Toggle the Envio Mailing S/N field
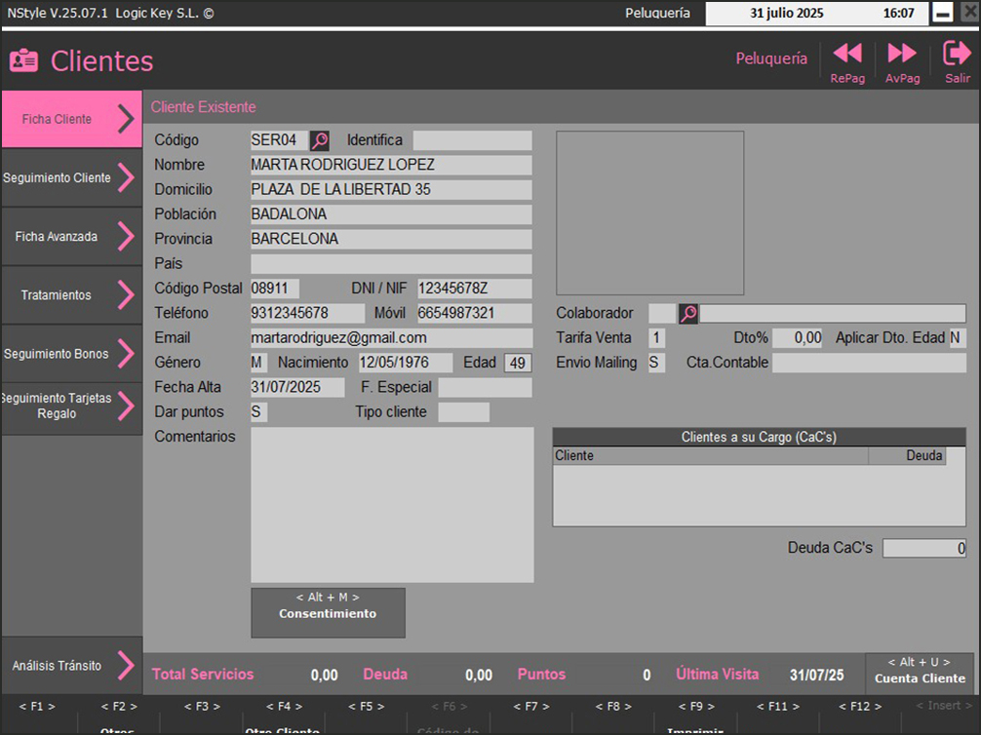 (656, 363)
